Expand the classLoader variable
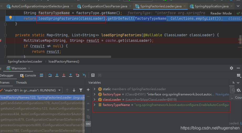The width and height of the screenshot is (242, 133). (x=94, y=99)
